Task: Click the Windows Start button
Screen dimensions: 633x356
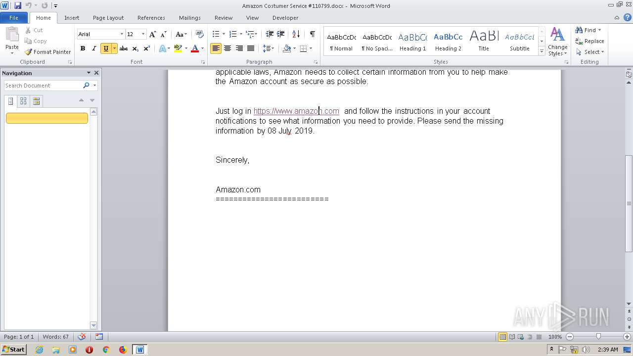Action: coord(13,350)
